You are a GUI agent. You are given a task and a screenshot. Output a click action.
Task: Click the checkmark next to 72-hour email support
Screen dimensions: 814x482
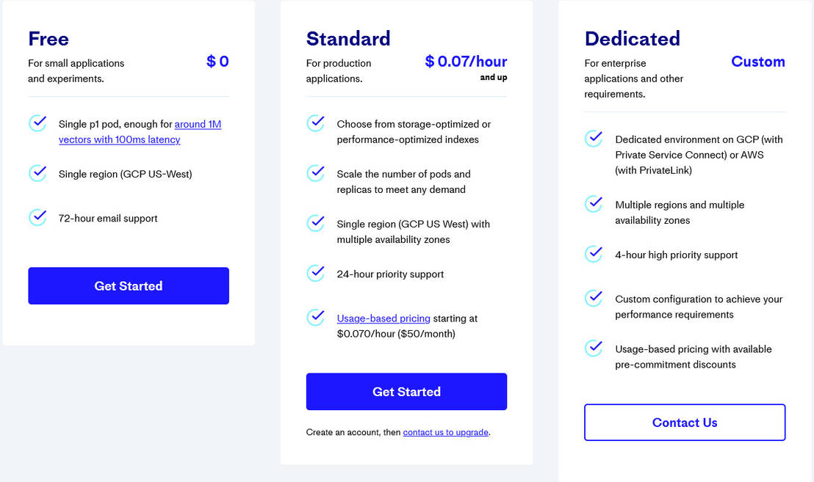(x=37, y=218)
